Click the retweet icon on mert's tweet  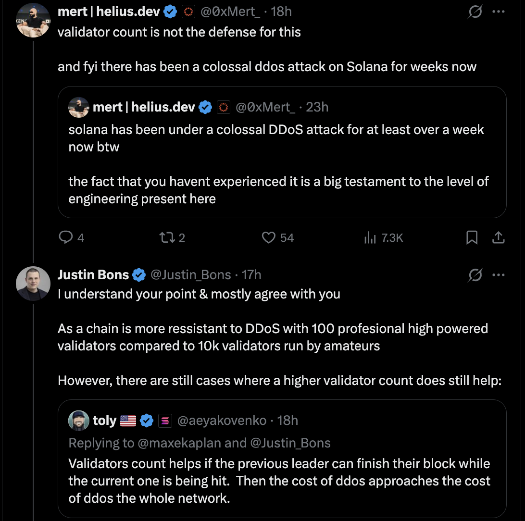pyautogui.click(x=165, y=237)
